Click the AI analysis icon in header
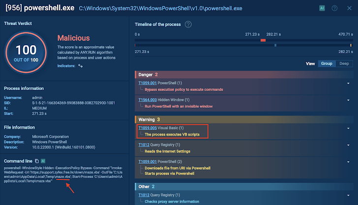The height and width of the screenshot is (205, 358). [x=322, y=8]
